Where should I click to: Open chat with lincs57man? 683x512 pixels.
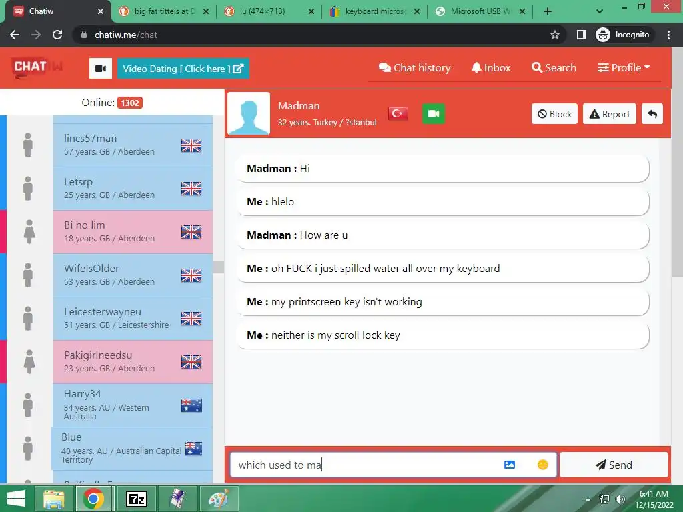click(x=133, y=145)
